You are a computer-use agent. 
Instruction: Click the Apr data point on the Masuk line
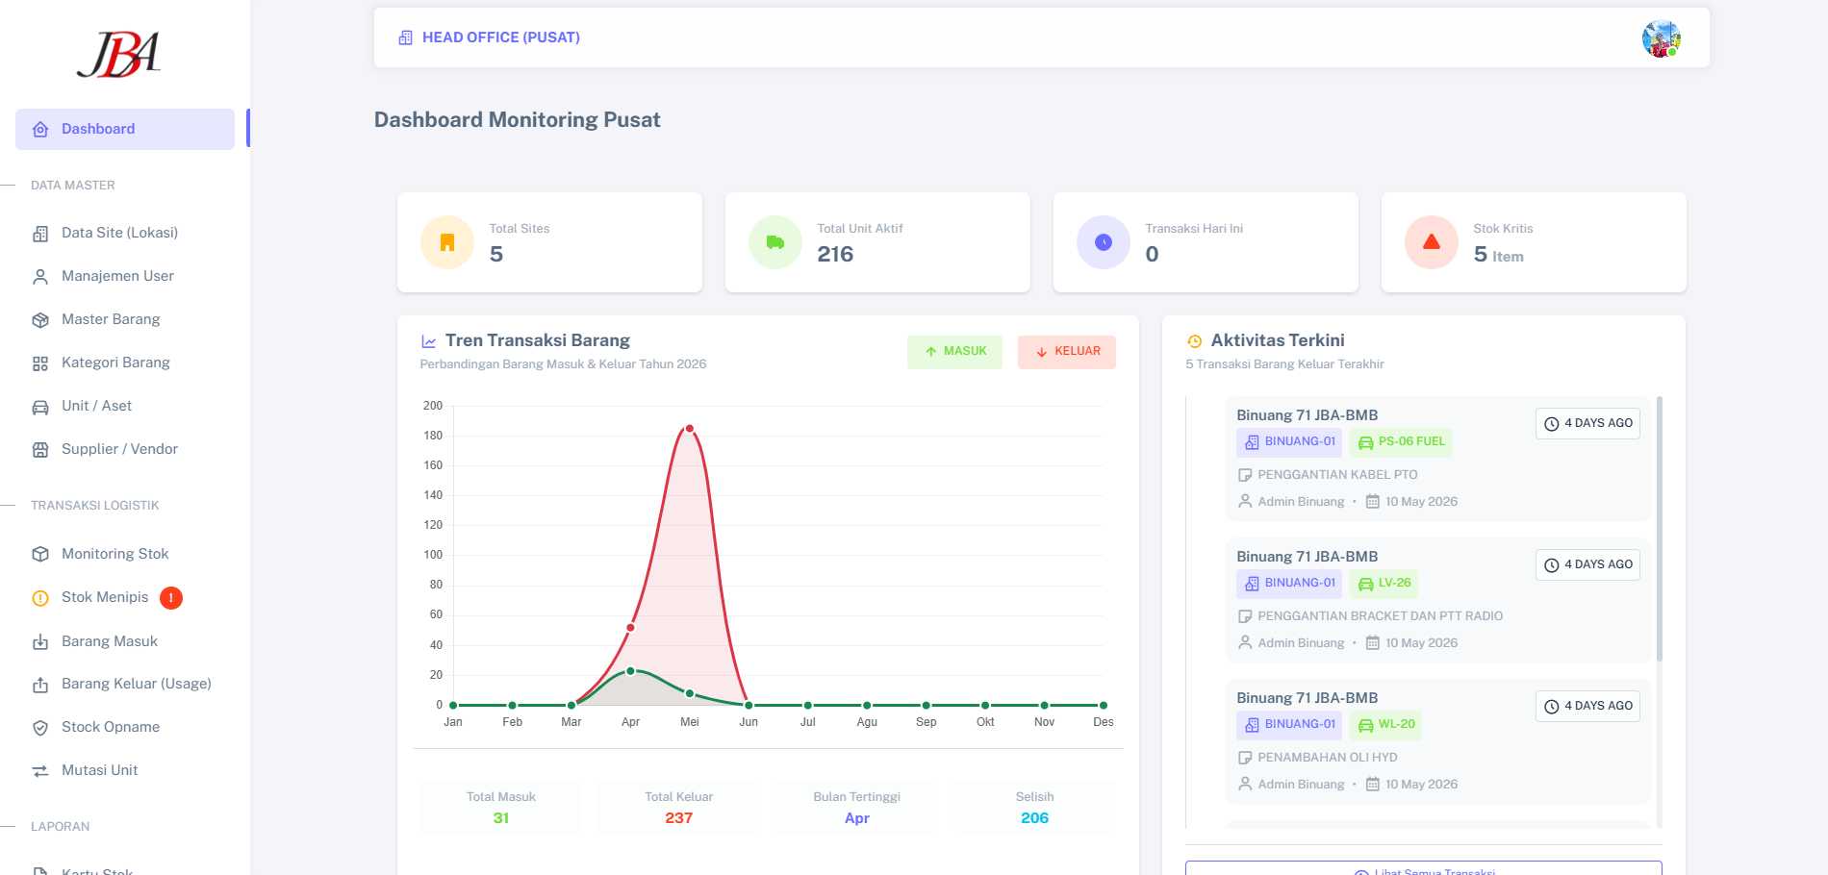point(630,671)
